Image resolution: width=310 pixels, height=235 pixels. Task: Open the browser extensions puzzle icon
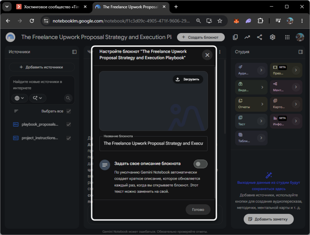point(260,21)
